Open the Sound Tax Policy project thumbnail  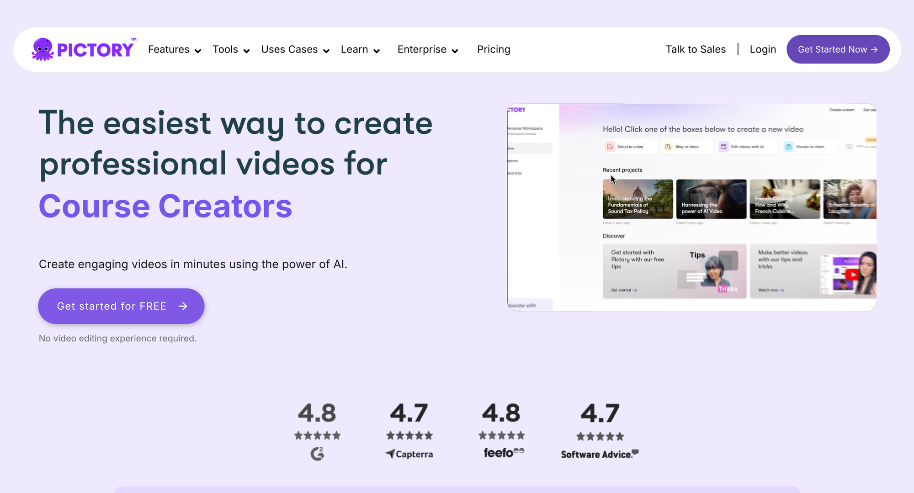[x=638, y=199]
